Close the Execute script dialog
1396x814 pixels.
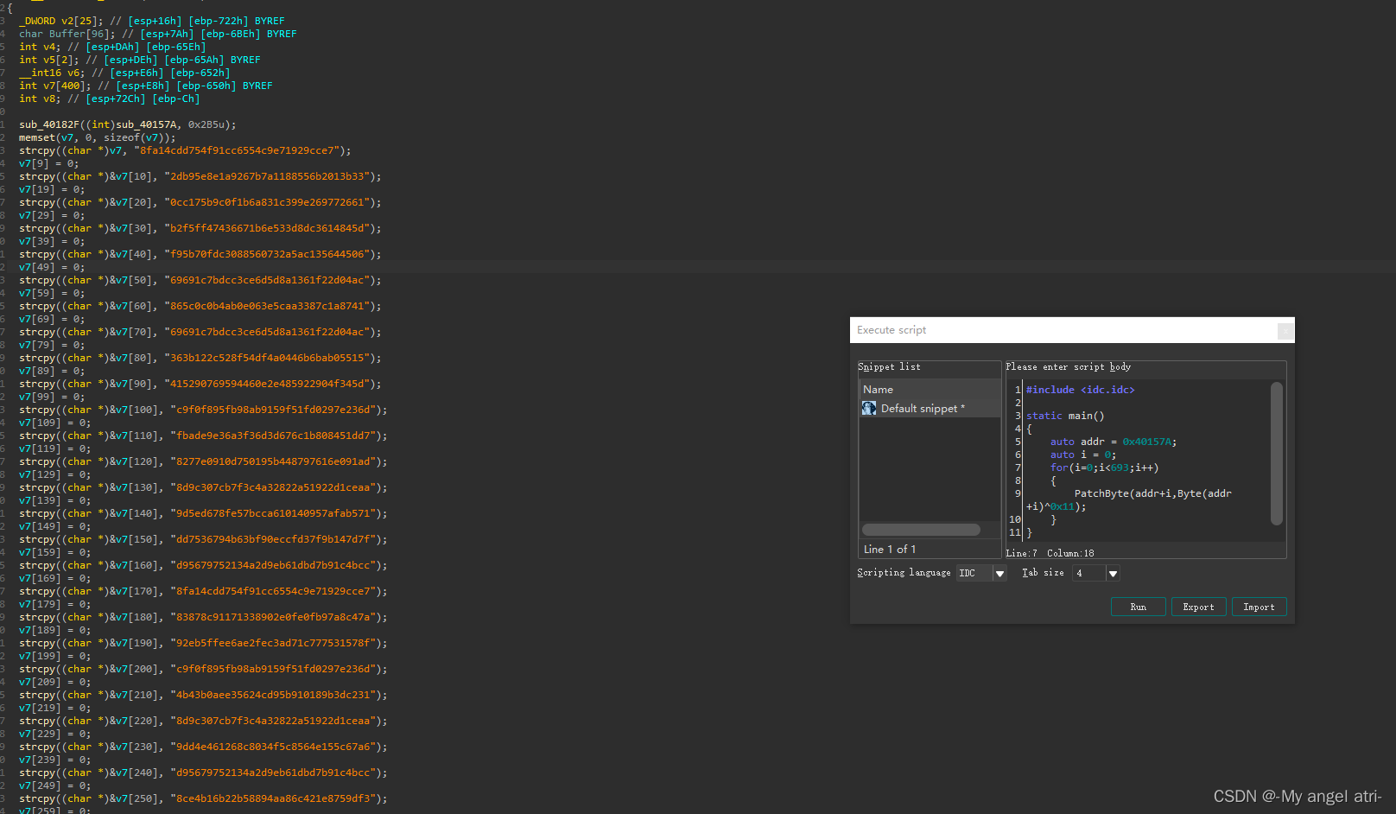1285,330
